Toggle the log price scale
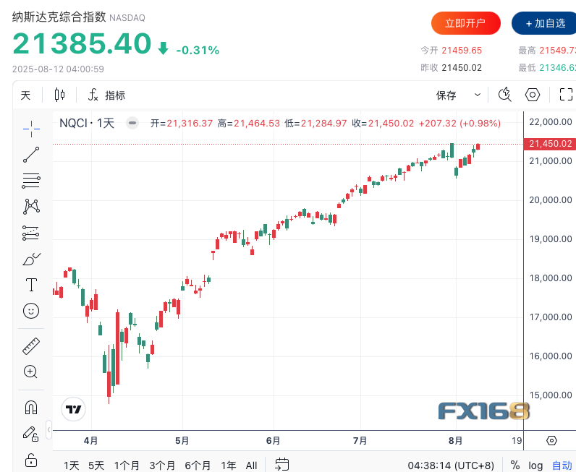Viewport: 576px width, 472px height. tap(535, 465)
